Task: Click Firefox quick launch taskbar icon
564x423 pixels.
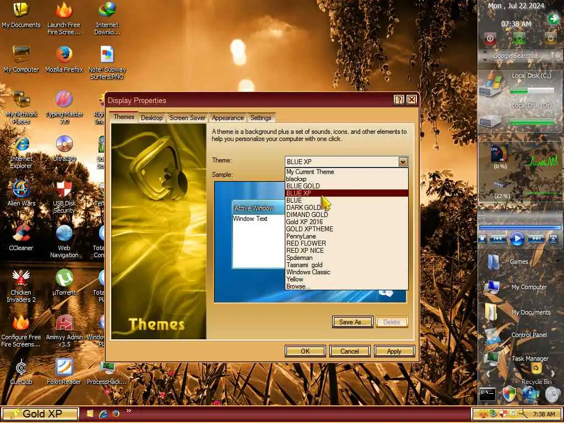Action: pyautogui.click(x=116, y=414)
